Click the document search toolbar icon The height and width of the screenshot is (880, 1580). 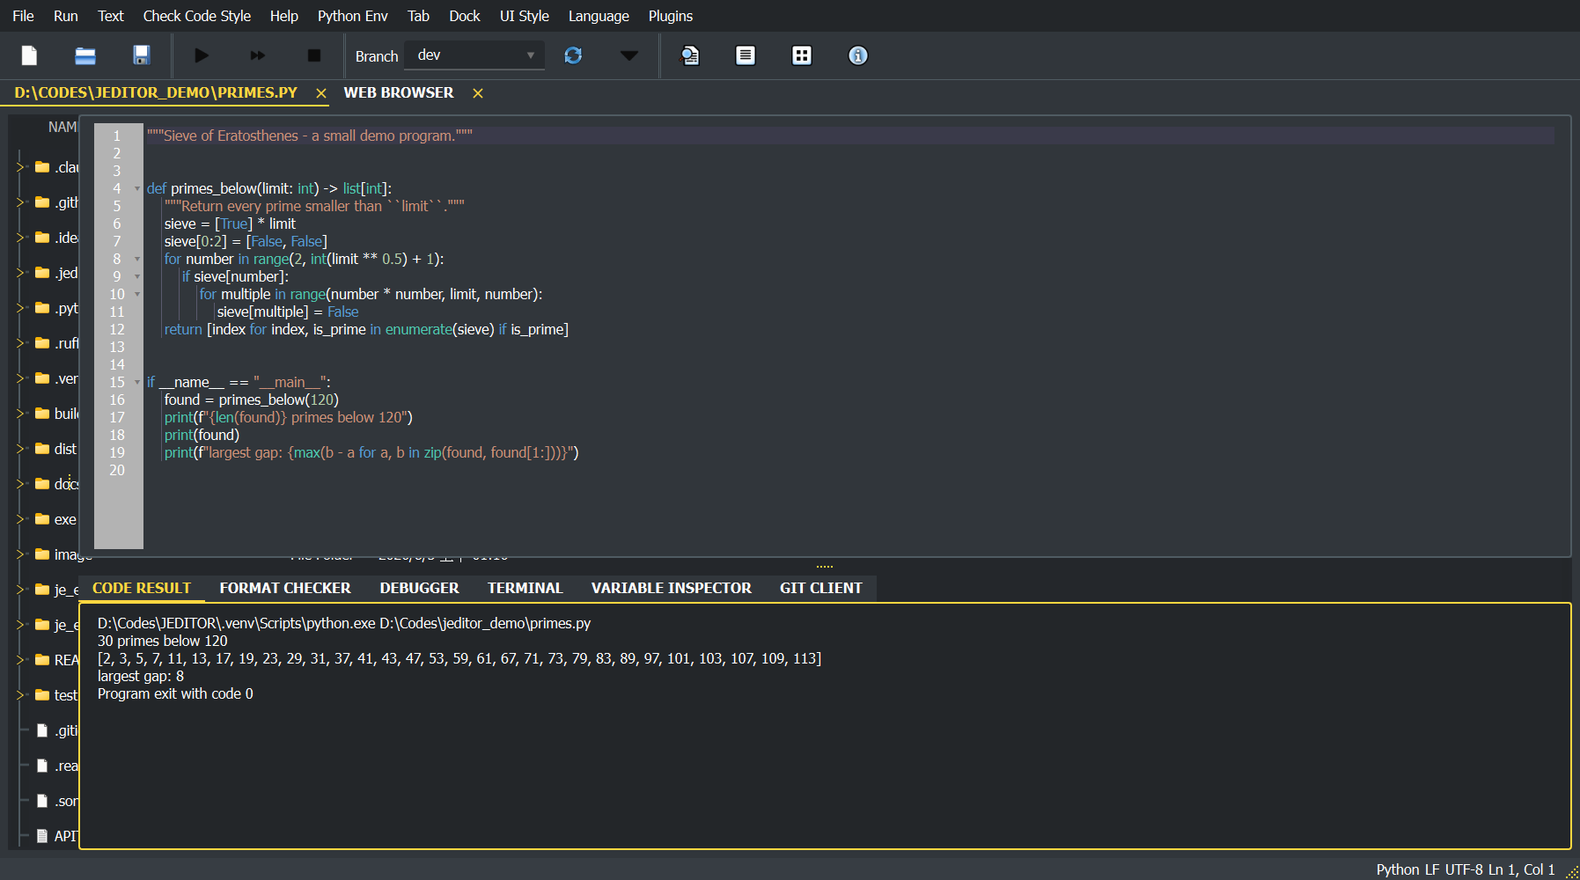[x=690, y=55]
